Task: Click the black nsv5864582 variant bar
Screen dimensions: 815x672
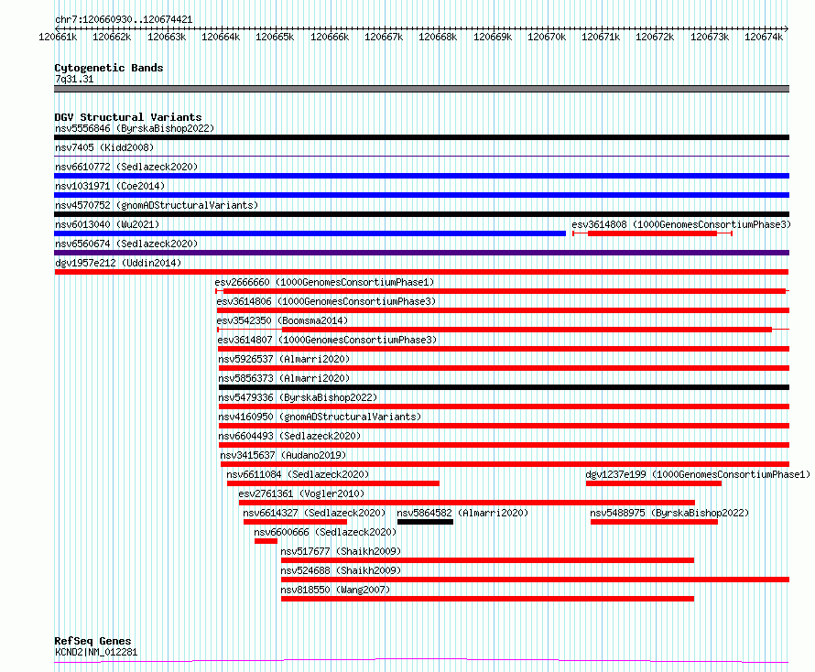Action: pyautogui.click(x=425, y=522)
